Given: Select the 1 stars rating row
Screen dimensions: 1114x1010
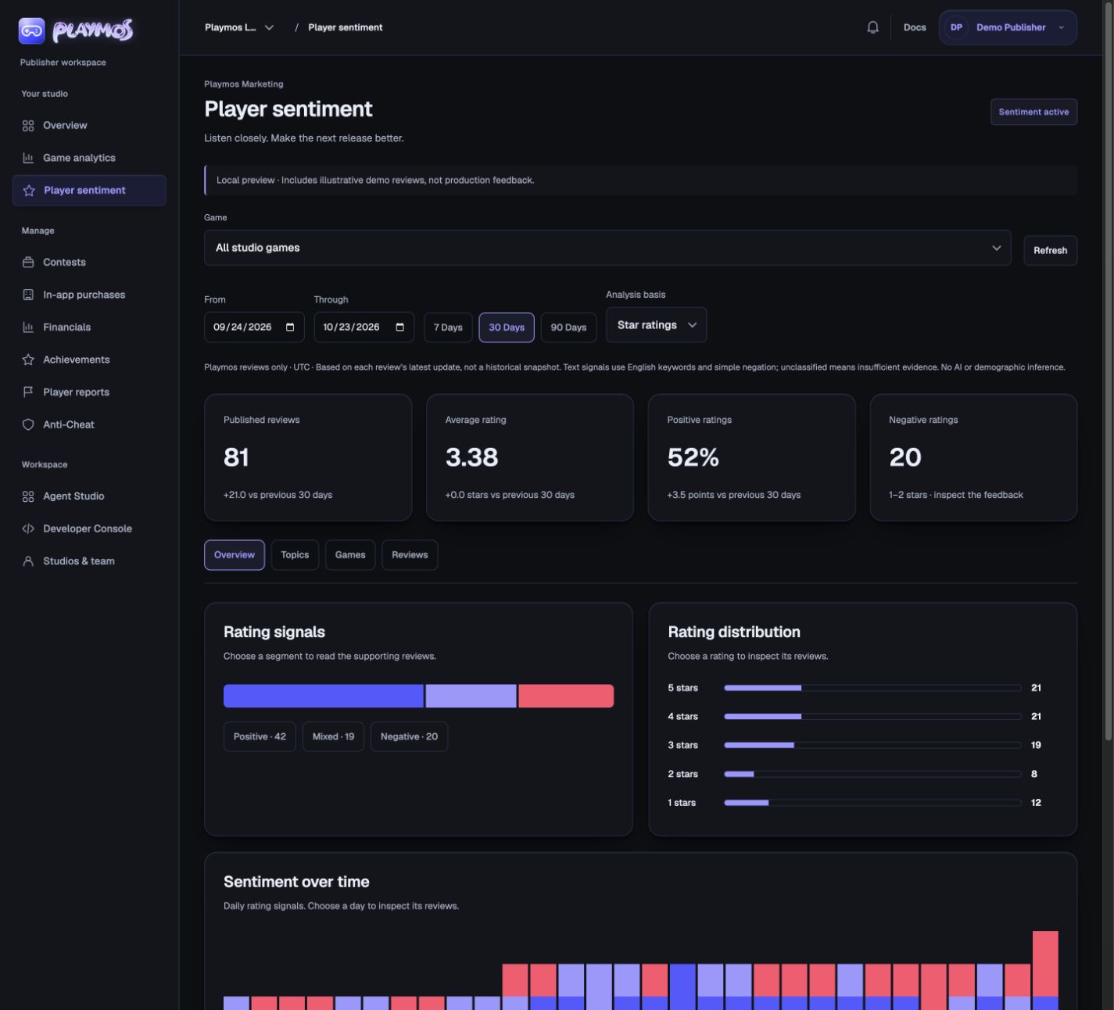Looking at the screenshot, I should point(854,803).
